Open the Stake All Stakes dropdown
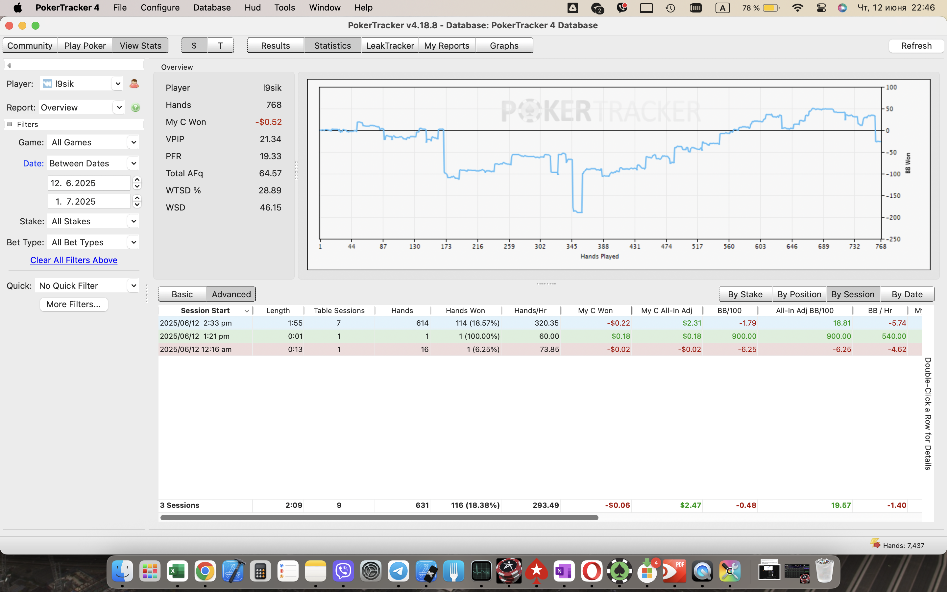This screenshot has height=592, width=947. click(134, 221)
